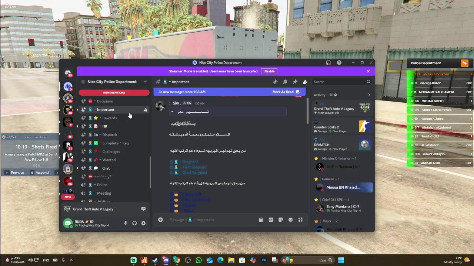The height and width of the screenshot is (266, 474).
Task: Select server icon with 40 badge
Action: (x=68, y=110)
